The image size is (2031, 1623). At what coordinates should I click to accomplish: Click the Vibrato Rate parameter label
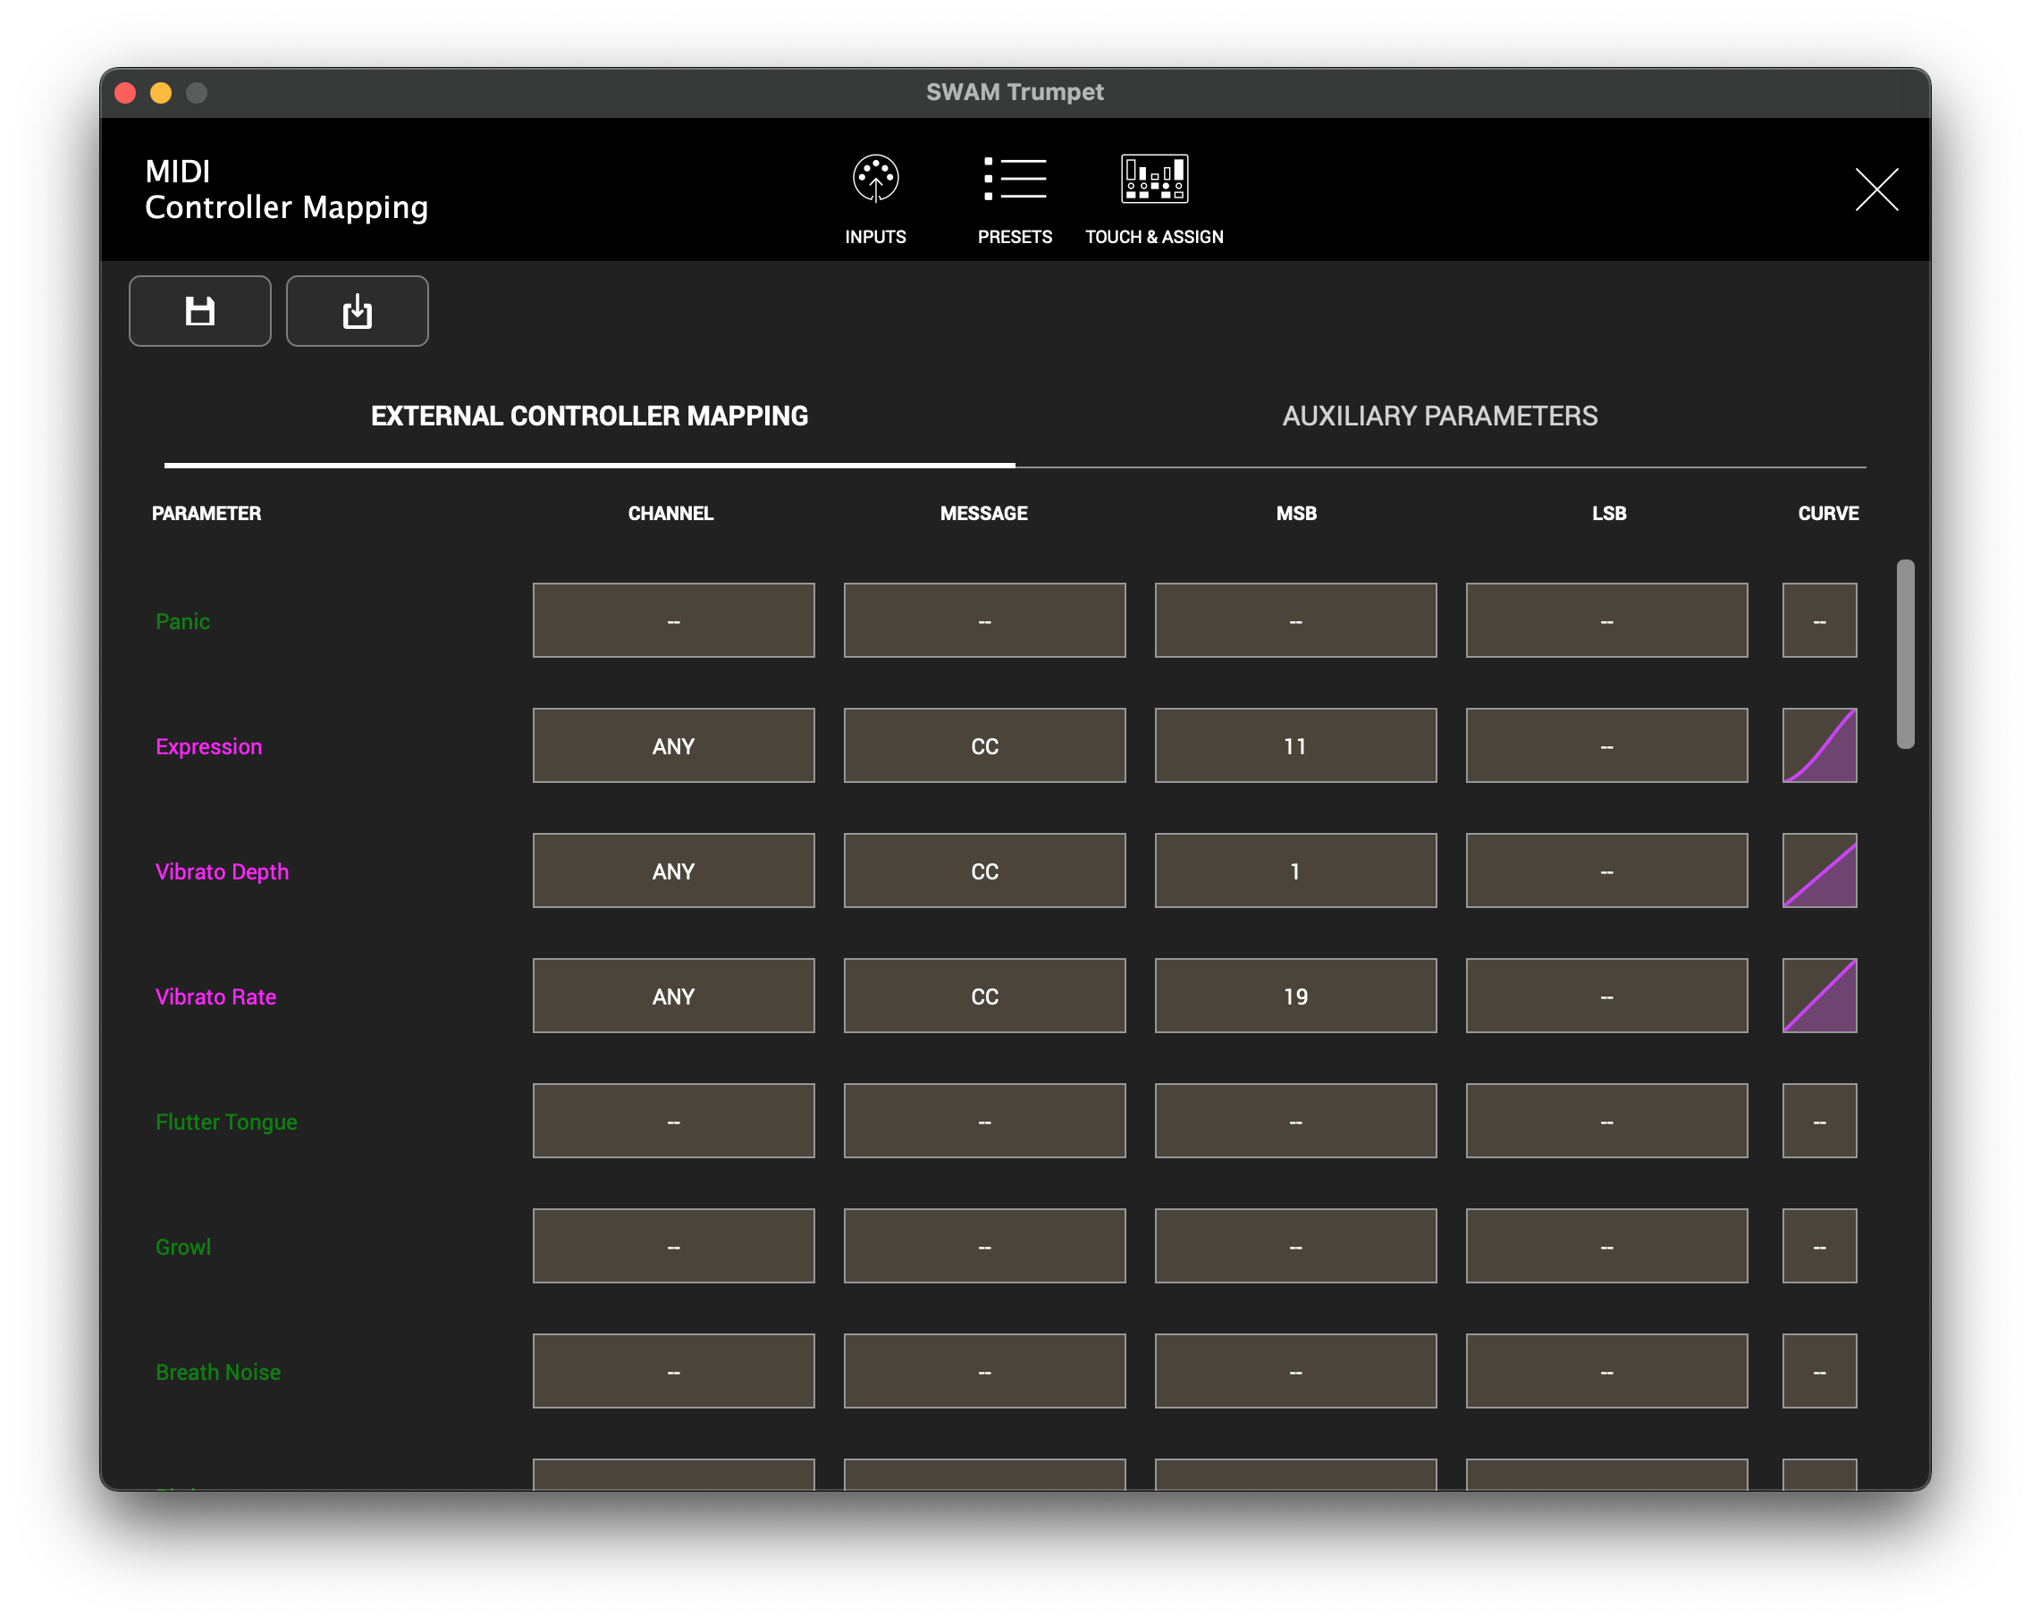click(215, 997)
